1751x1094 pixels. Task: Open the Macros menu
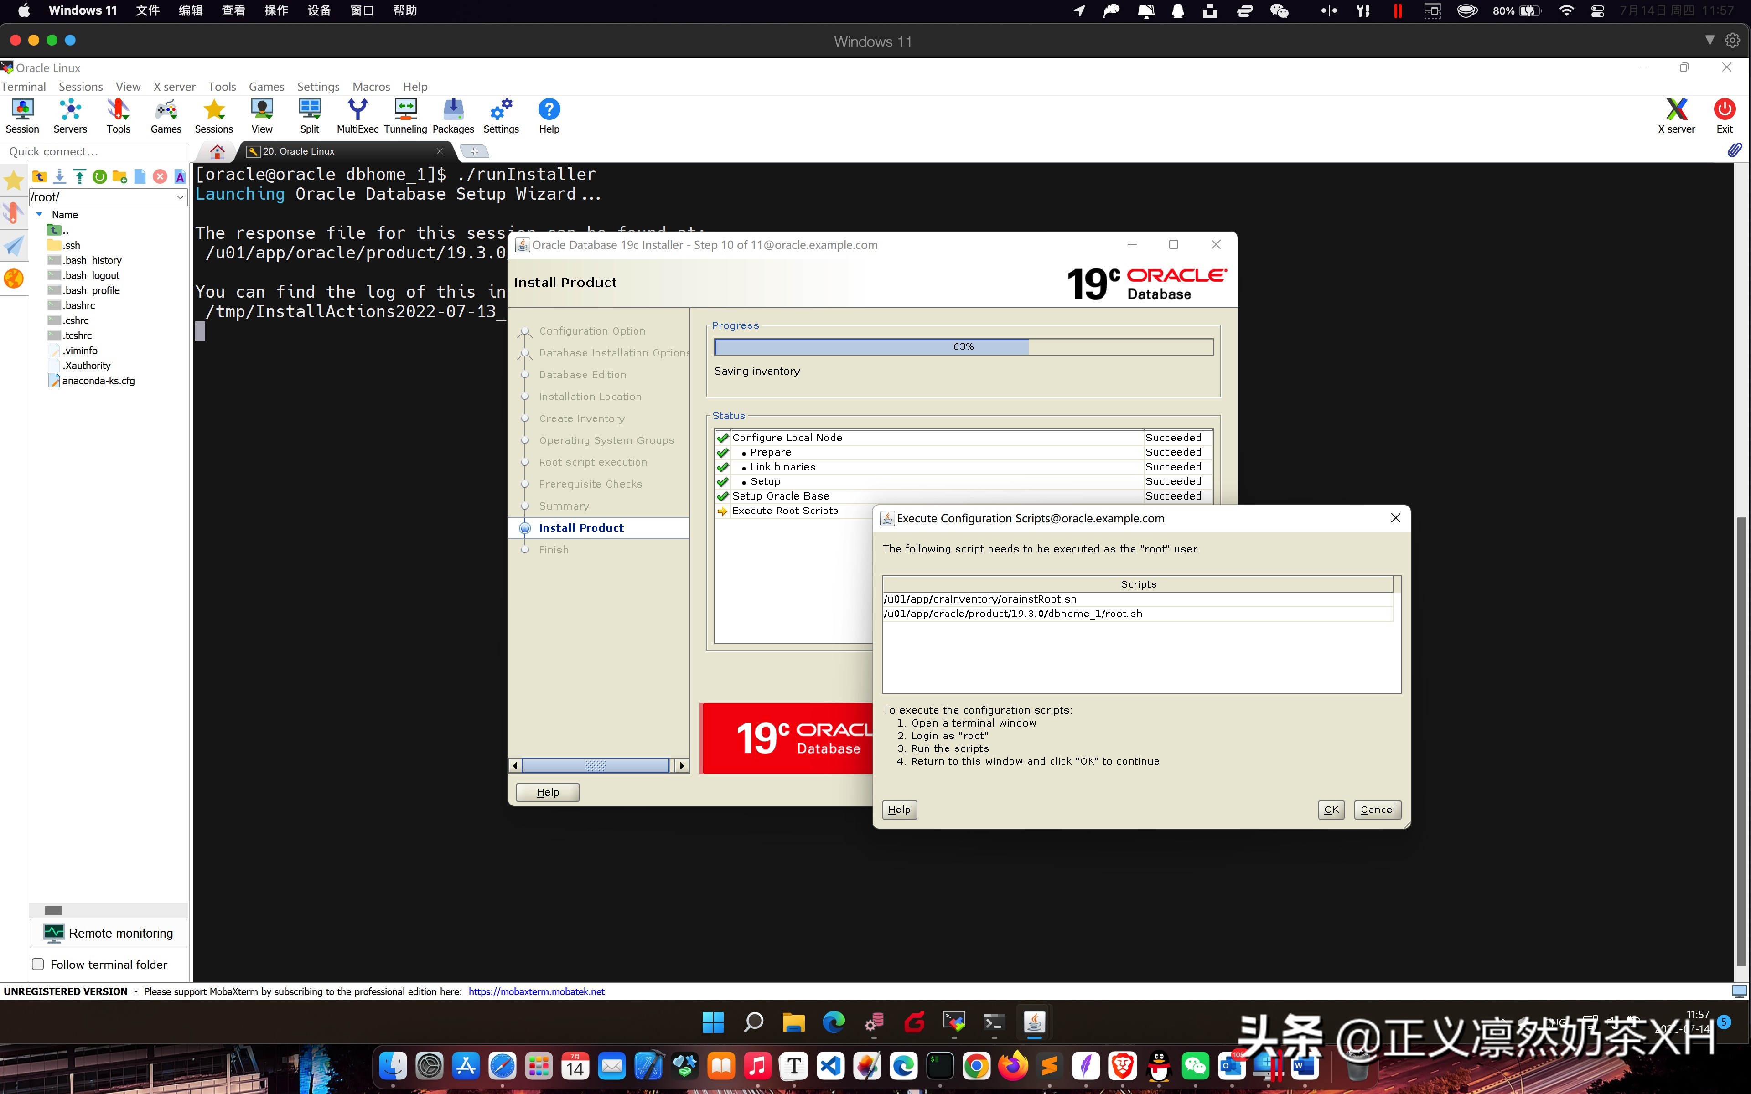pos(371,86)
